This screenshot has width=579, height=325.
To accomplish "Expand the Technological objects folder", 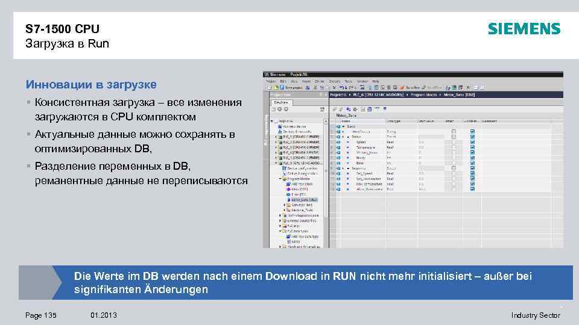I will click(x=280, y=215).
